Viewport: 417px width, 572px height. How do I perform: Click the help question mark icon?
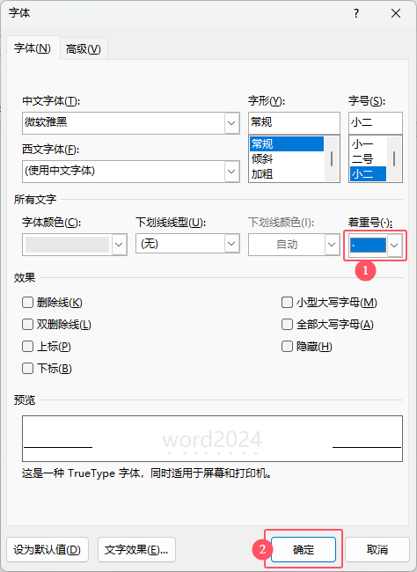coord(356,13)
